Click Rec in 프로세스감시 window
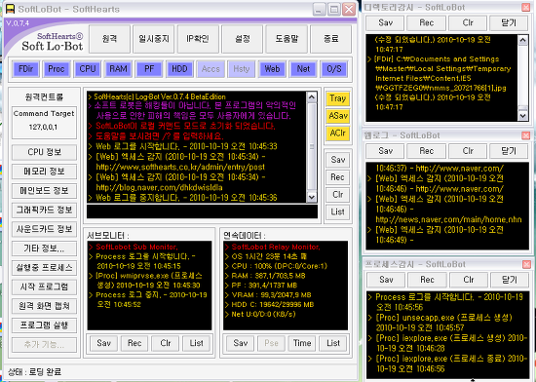The image size is (536, 382). 427,280
